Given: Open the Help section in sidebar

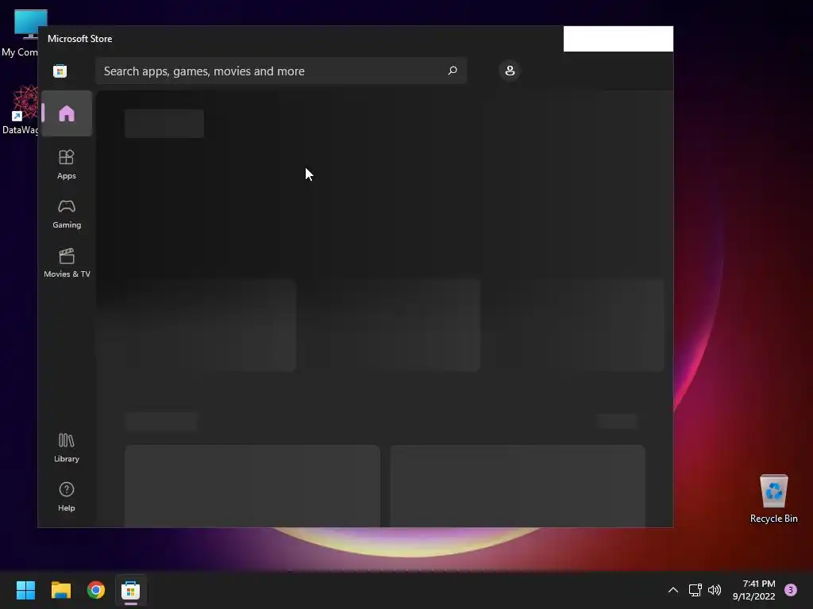Looking at the screenshot, I should [x=67, y=496].
